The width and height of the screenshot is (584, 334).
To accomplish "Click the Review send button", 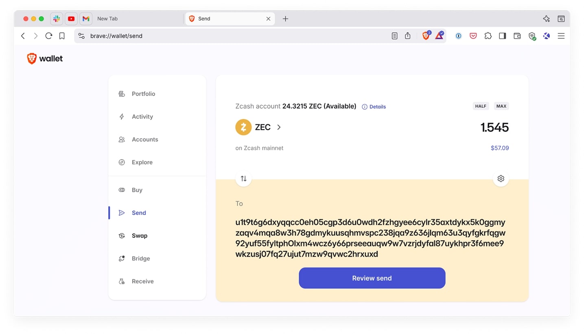I will pyautogui.click(x=372, y=278).
